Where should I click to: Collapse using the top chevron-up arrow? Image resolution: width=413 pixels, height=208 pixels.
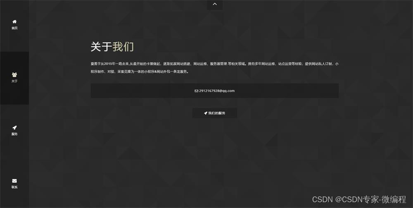tap(215, 4)
